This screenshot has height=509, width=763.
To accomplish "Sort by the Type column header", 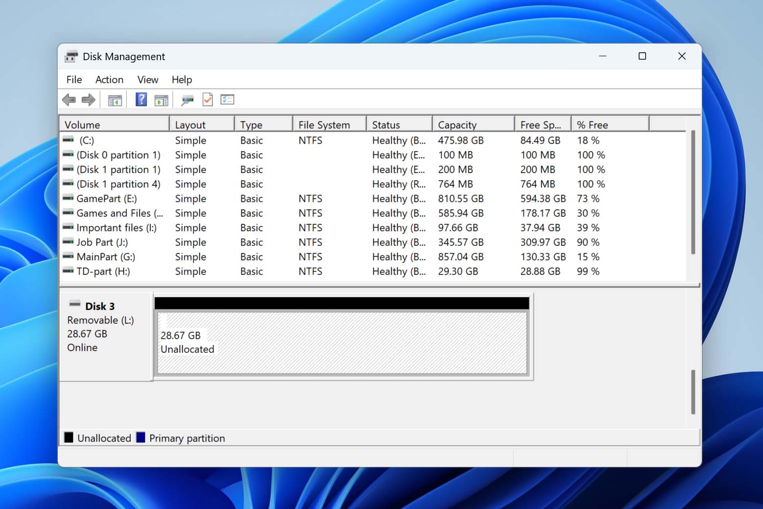I will pyautogui.click(x=264, y=125).
